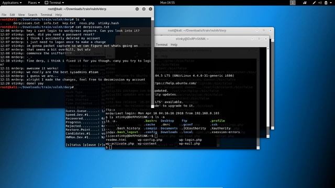
Task: Open View menu in derp terminal window
Action: tap(21, 15)
